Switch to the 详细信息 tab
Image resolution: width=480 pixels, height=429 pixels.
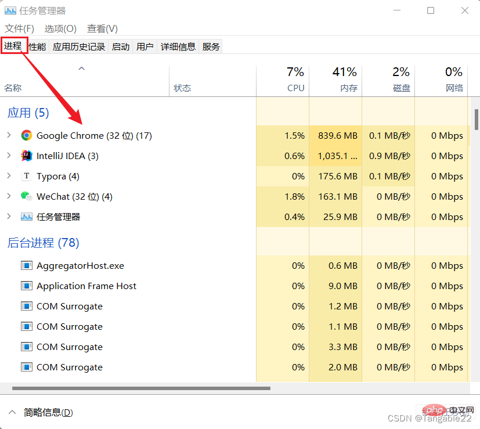click(x=178, y=46)
